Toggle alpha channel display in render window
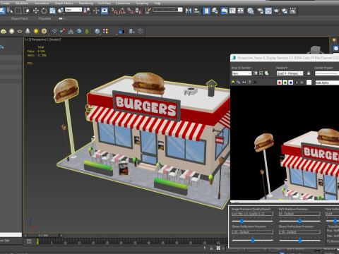Image resolution: width=339 pixels, height=254 pixels. [296, 82]
